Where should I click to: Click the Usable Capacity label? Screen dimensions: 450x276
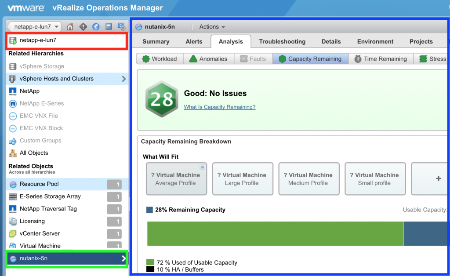[425, 210]
